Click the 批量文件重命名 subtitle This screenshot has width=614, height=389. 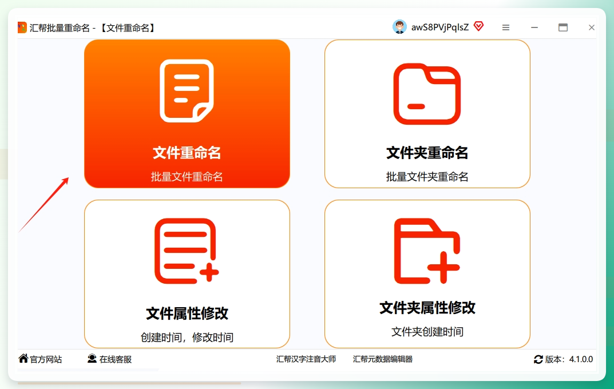(x=187, y=177)
